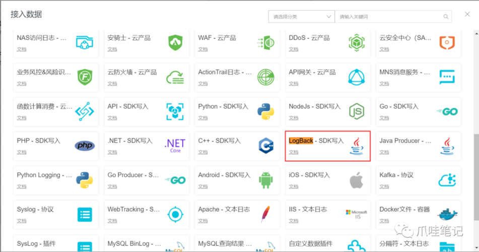
Task: Select the MNS消息服务 chat bubble icon
Action: (x=447, y=77)
